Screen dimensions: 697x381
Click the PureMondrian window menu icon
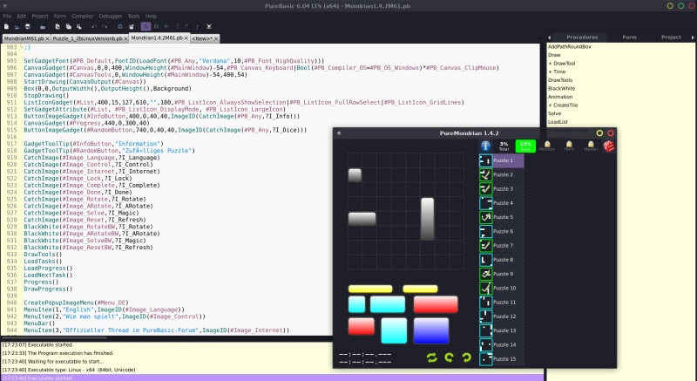point(339,133)
